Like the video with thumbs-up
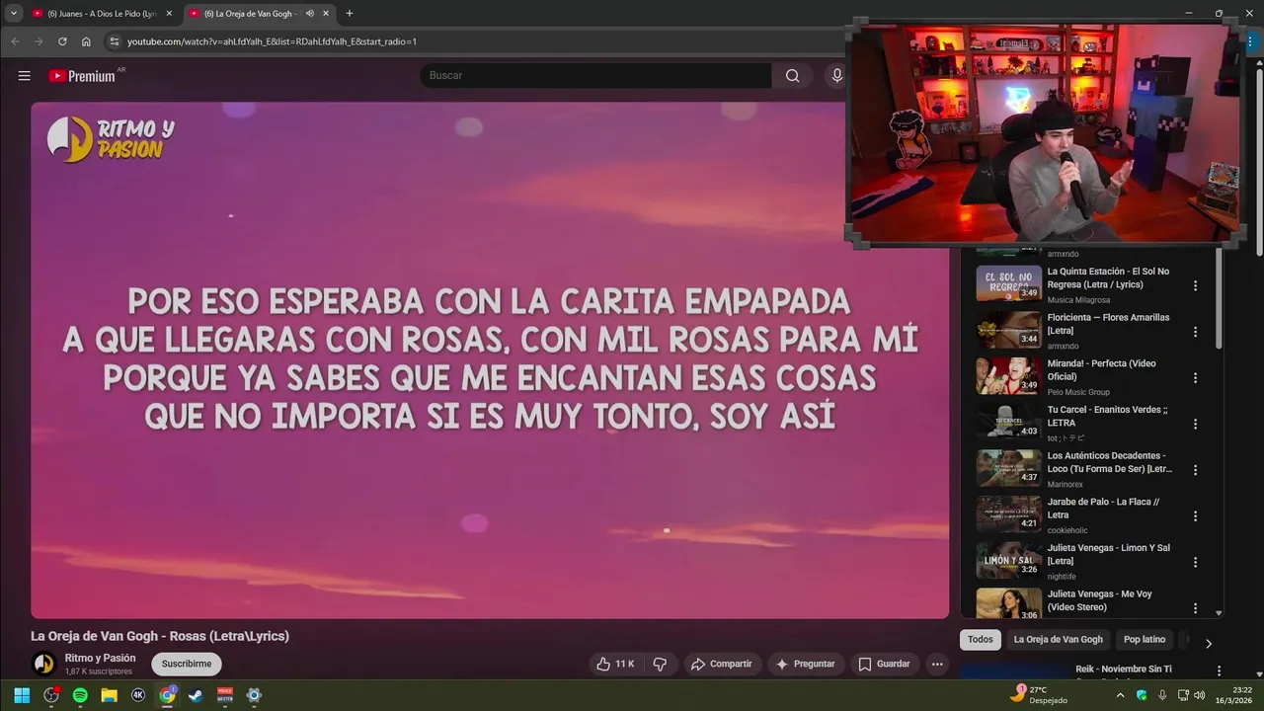Screen dimensions: 1264x711 pyautogui.click(x=615, y=664)
